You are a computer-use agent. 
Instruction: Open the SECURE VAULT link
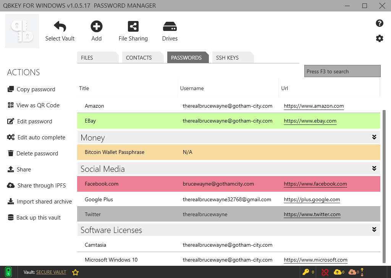click(51, 272)
